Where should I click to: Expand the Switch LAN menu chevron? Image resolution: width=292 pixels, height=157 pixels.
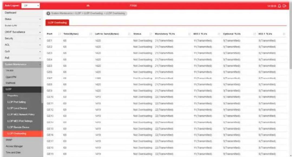tap(40, 26)
